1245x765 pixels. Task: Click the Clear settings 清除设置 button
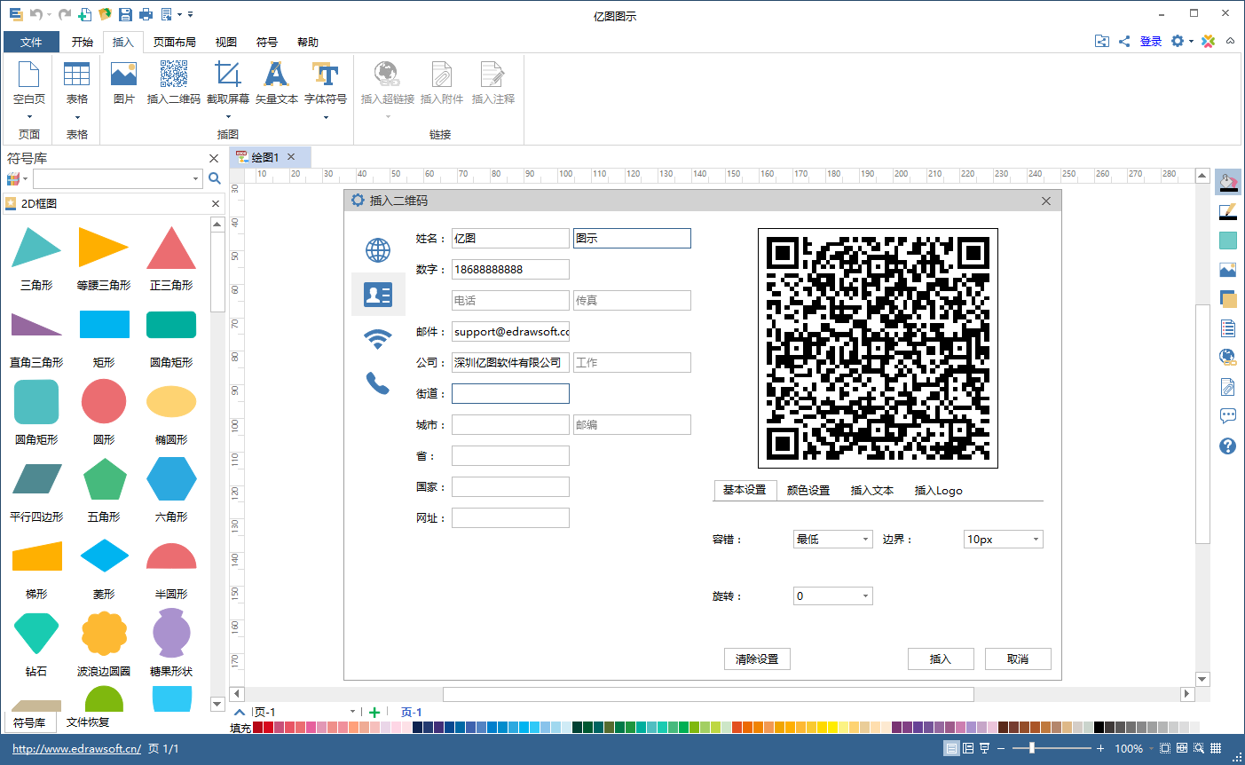coord(757,659)
